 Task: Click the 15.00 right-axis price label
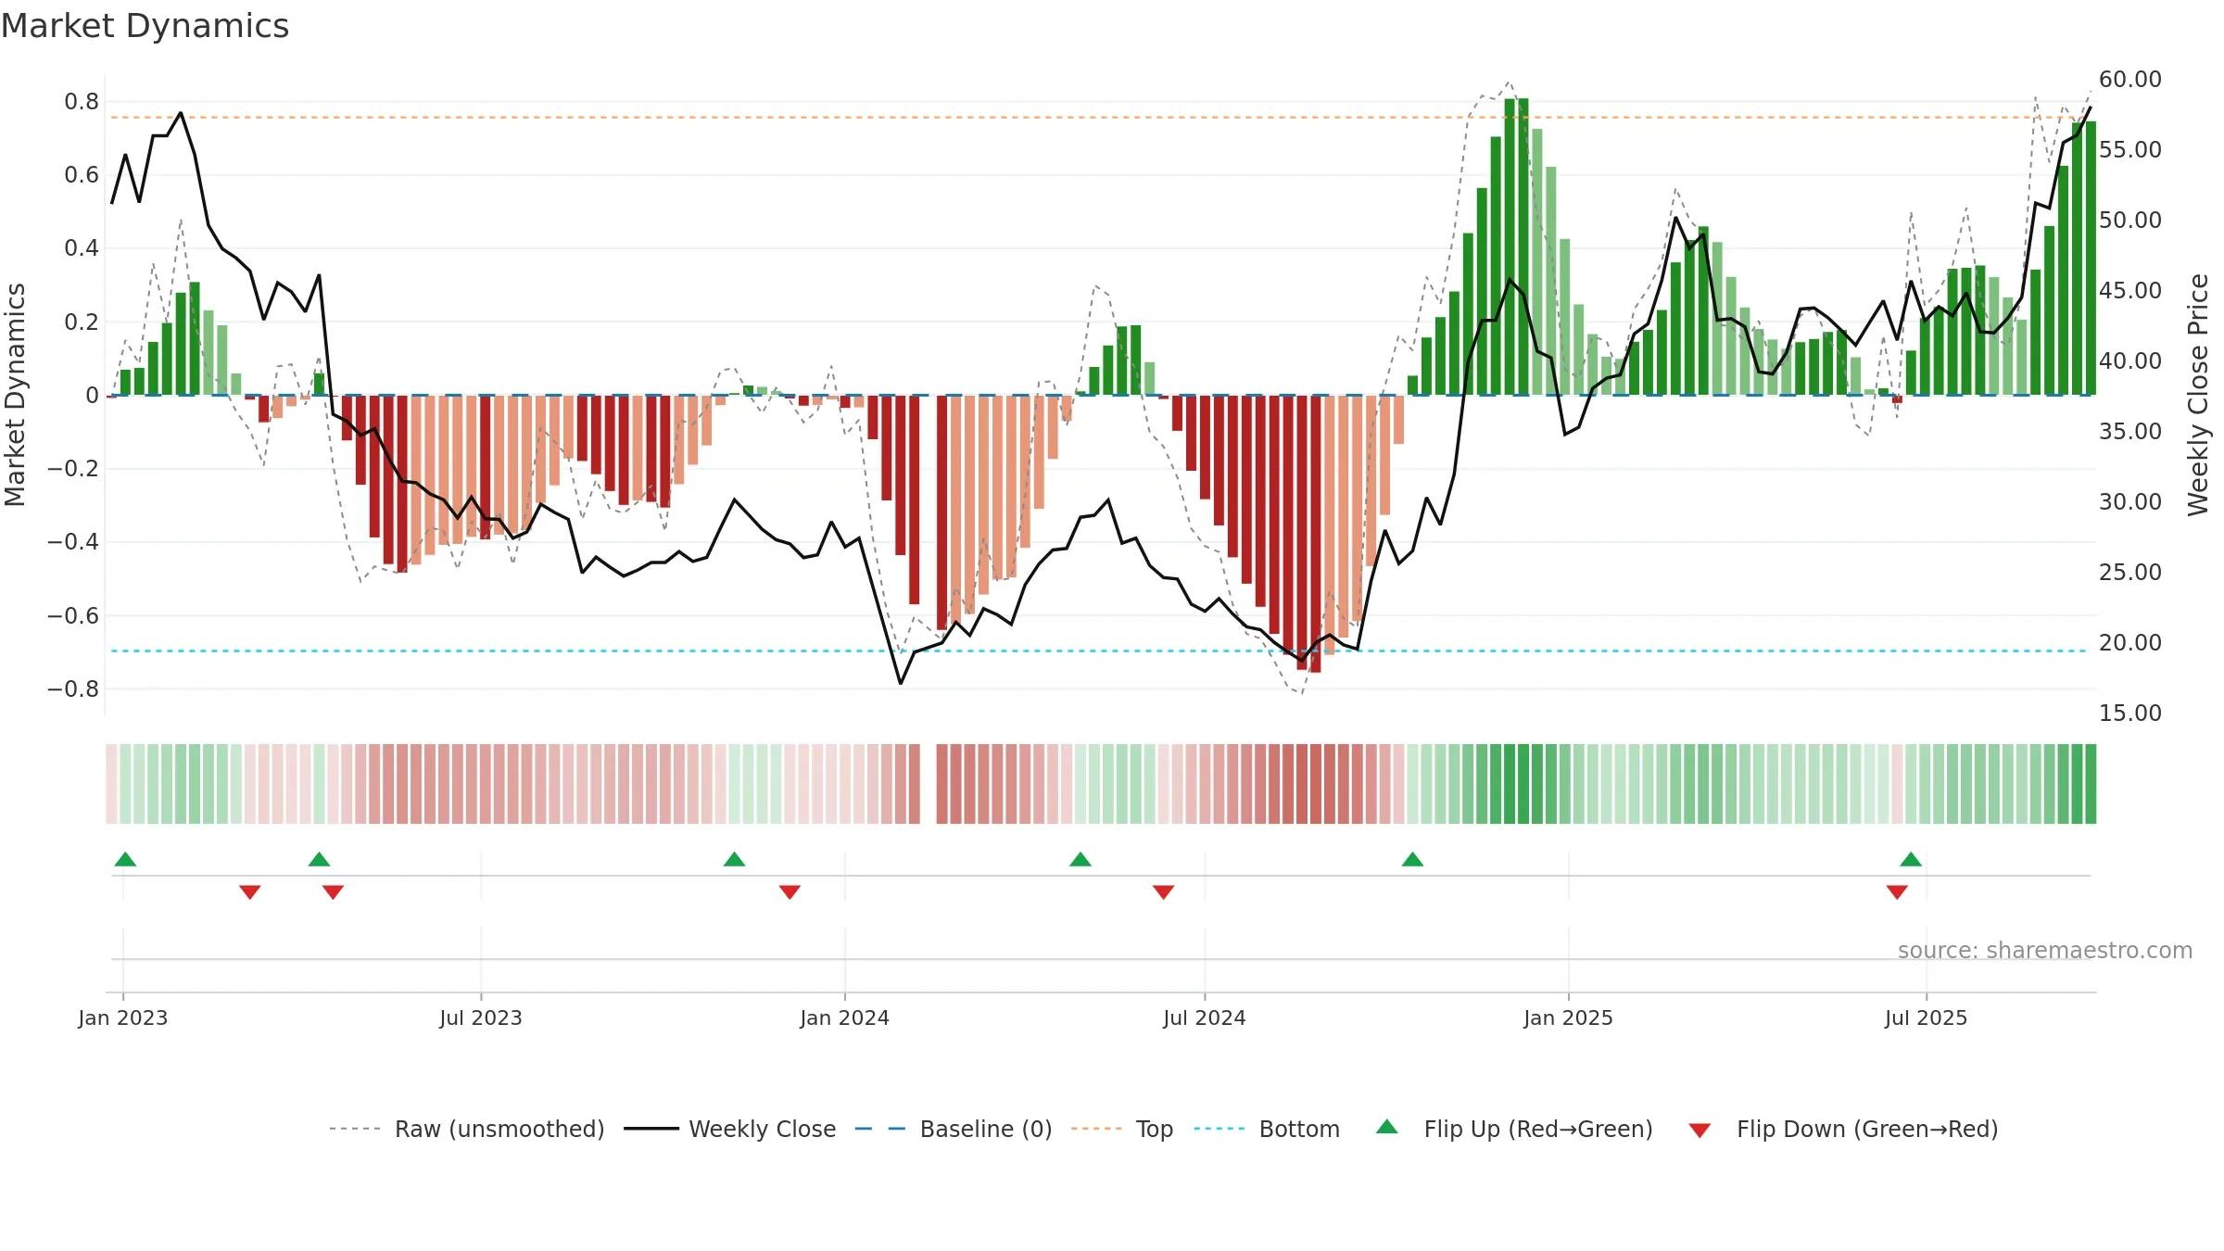tap(2130, 713)
